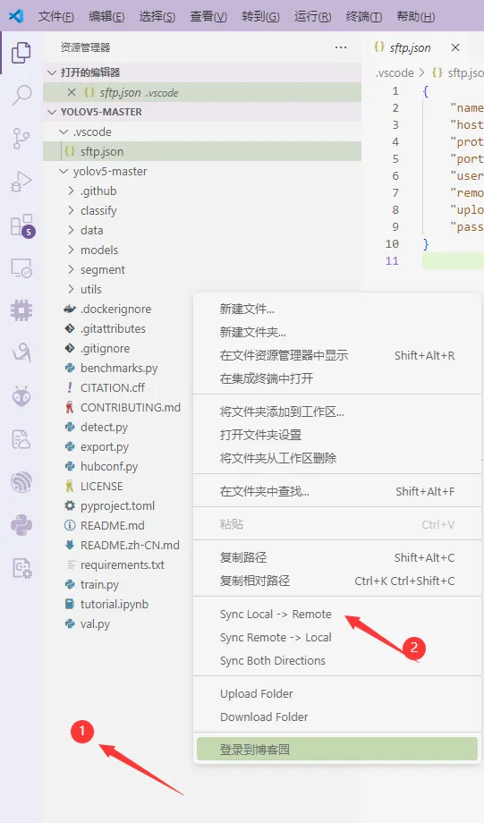
Task: Open the explorer more actions ellipsis
Action: [x=341, y=47]
